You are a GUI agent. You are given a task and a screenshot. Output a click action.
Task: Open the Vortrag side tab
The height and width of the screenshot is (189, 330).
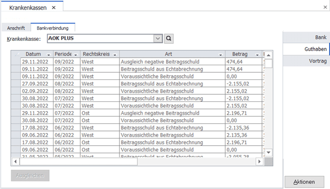click(x=307, y=61)
